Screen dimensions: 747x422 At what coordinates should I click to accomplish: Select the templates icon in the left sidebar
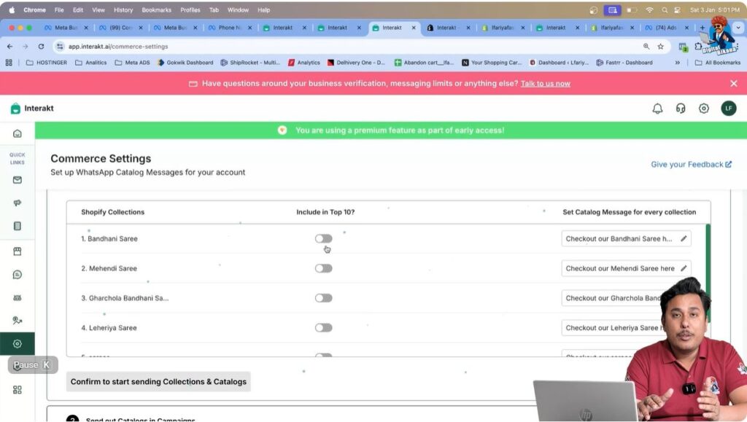18,227
